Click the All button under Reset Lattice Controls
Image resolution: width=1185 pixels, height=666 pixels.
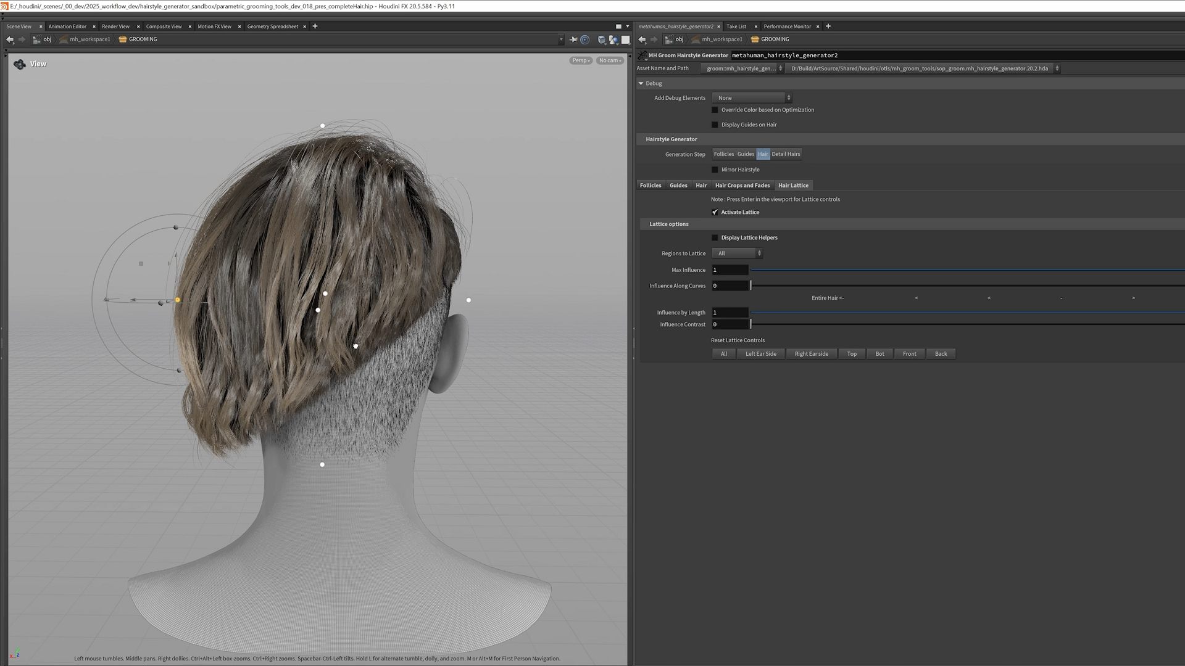723,353
